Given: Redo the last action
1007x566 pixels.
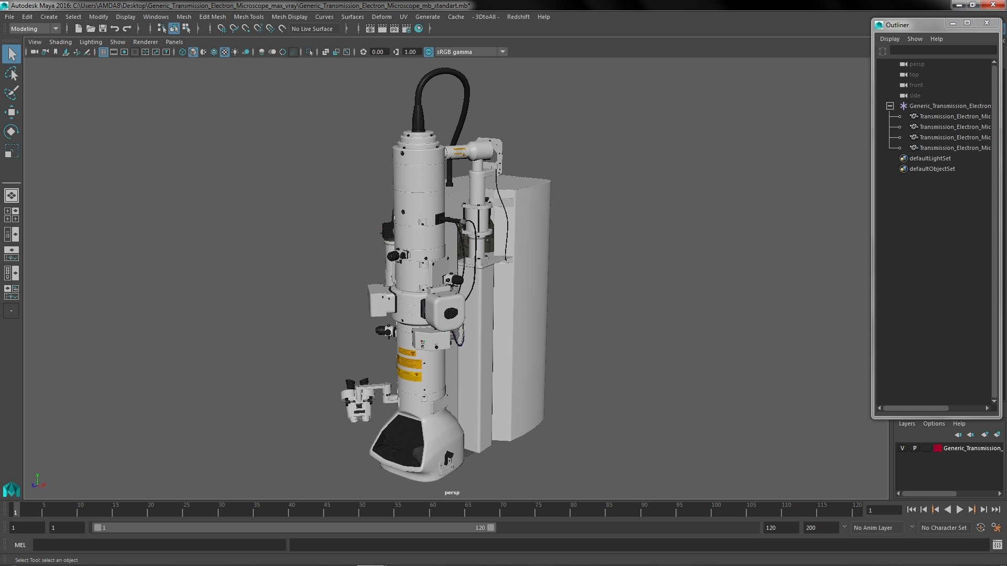Looking at the screenshot, I should tap(127, 29).
